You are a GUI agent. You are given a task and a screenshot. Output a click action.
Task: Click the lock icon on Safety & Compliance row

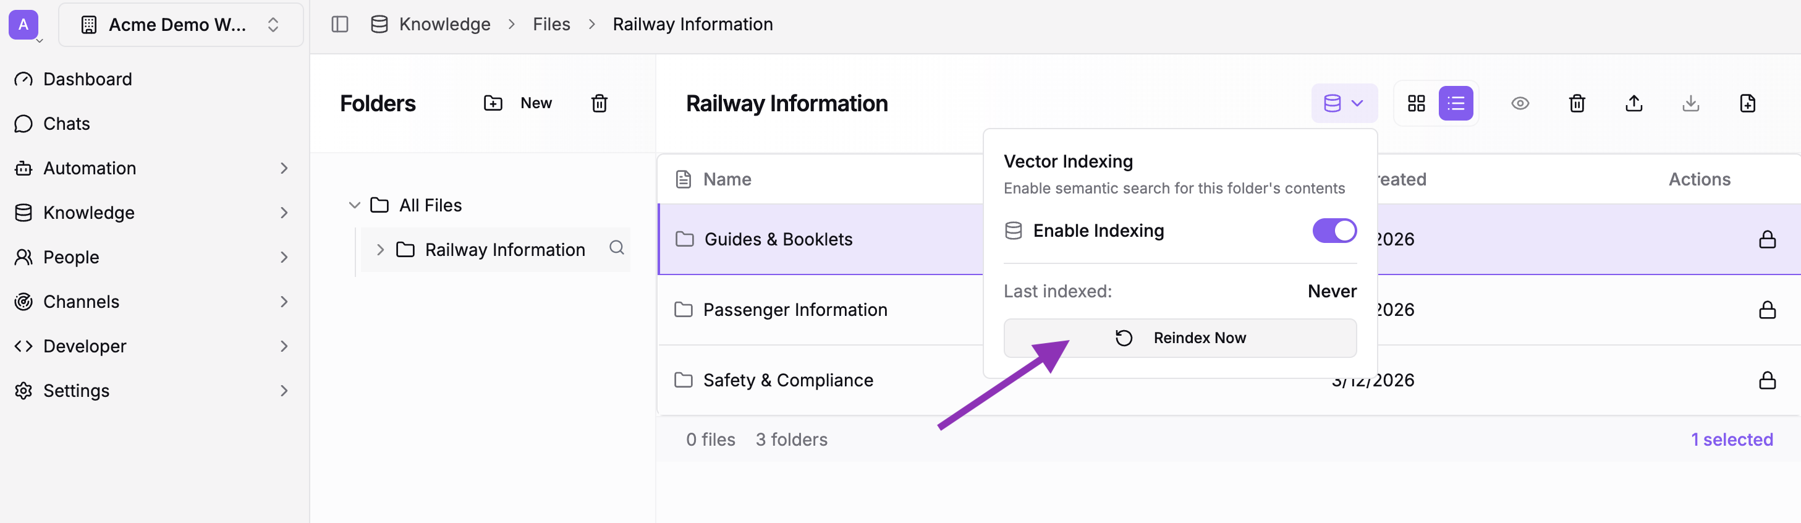pos(1768,380)
